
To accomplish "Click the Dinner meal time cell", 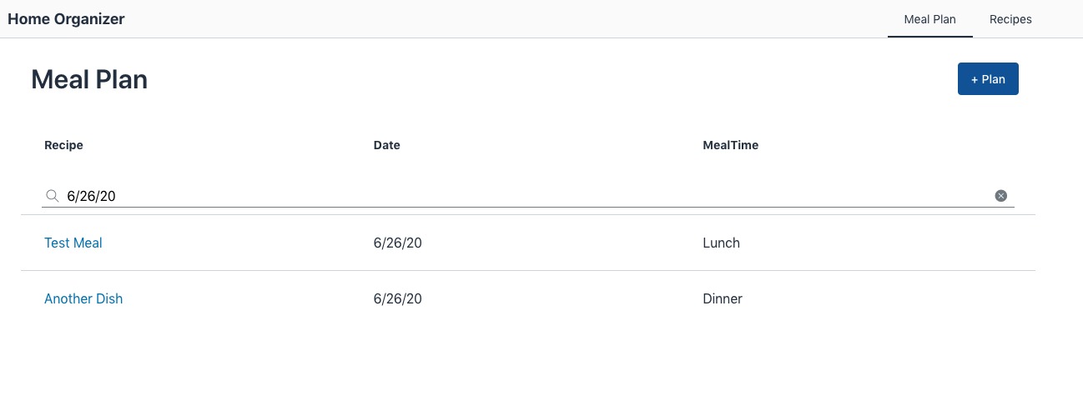I will (x=723, y=298).
